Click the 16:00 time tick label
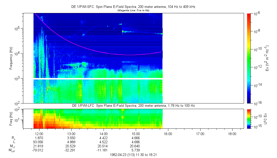 [168, 134]
